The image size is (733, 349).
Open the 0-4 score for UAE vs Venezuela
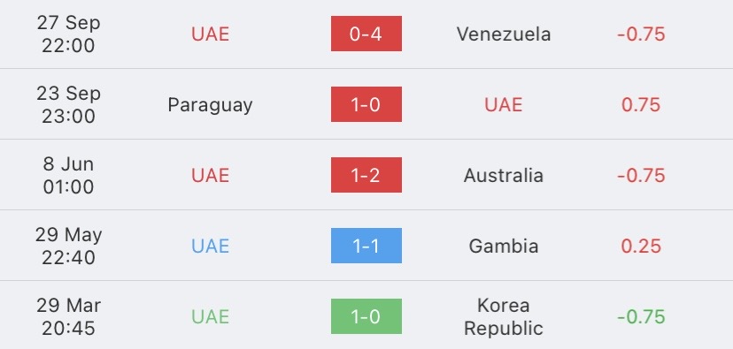[366, 34]
